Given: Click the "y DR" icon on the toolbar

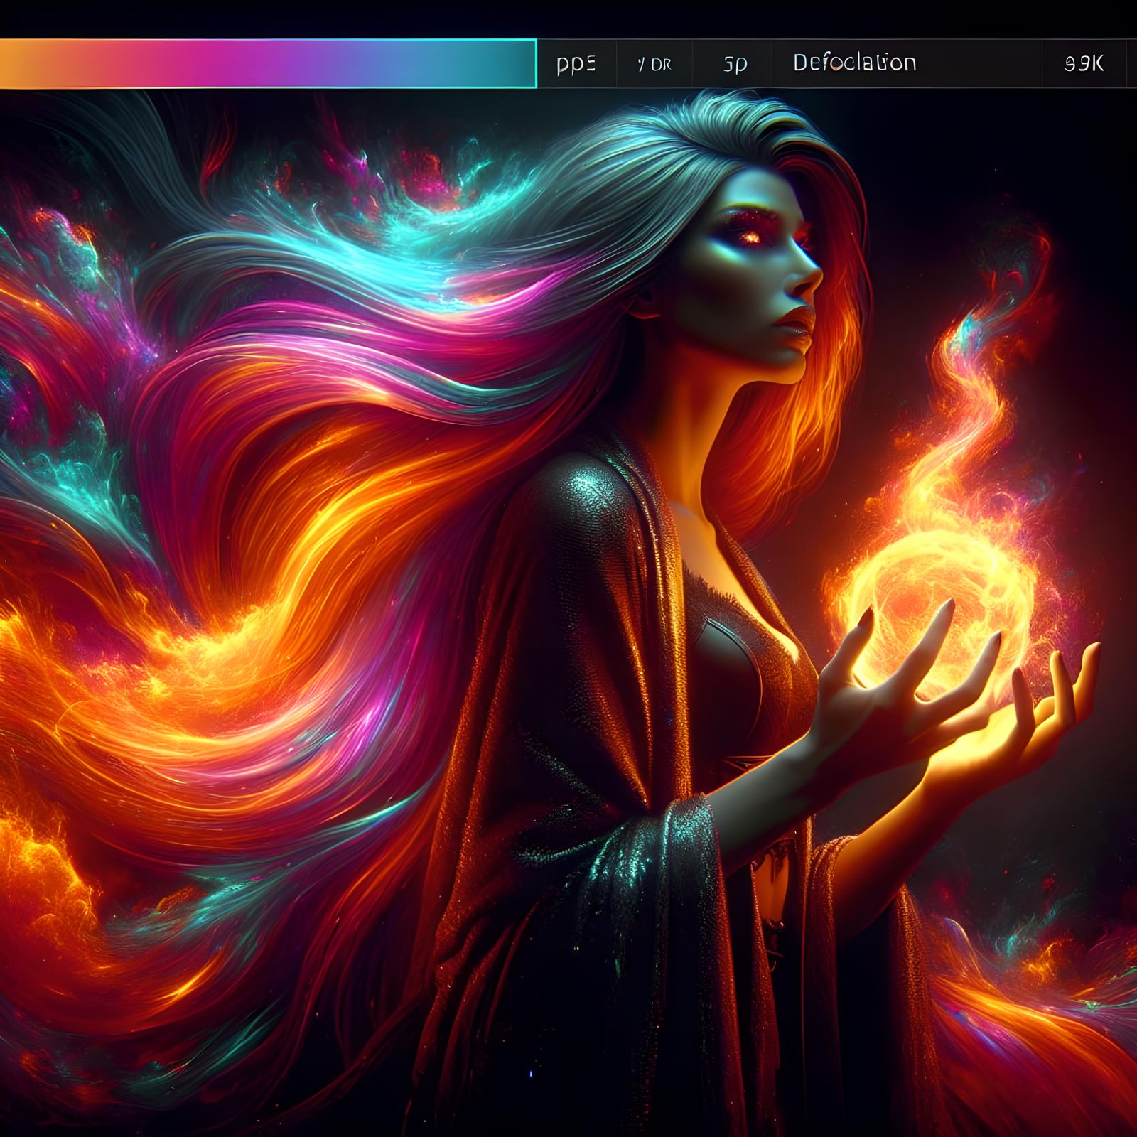Looking at the screenshot, I should pos(652,64).
